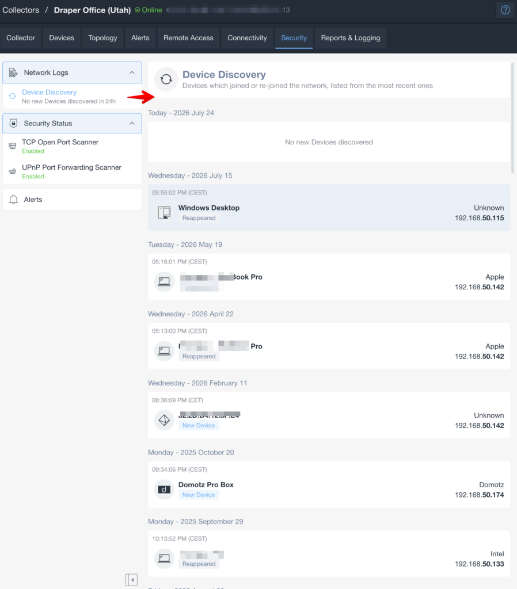Image resolution: width=517 pixels, height=589 pixels.
Task: Select the Security tab
Action: tap(294, 38)
